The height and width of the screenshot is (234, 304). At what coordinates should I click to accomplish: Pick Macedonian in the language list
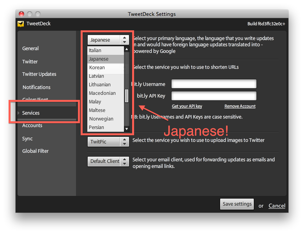pyautogui.click(x=106, y=93)
